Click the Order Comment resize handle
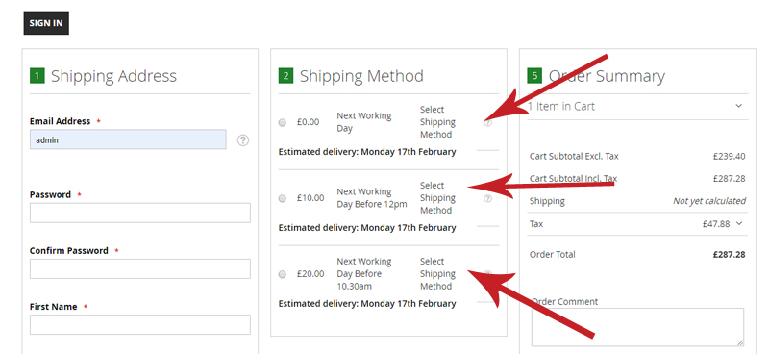 tap(740, 342)
